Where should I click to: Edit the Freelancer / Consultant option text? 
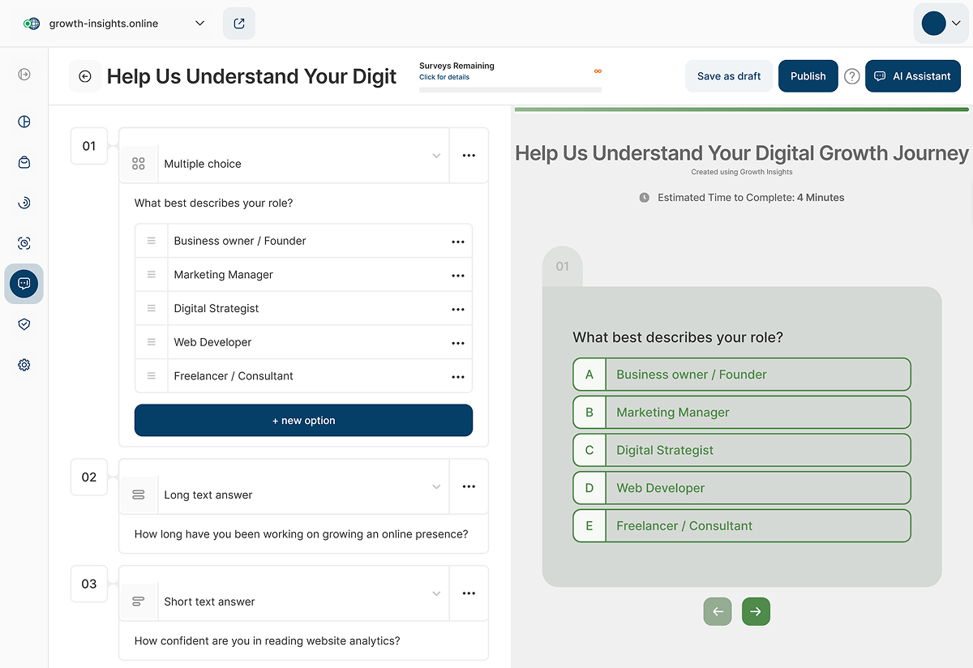click(234, 376)
